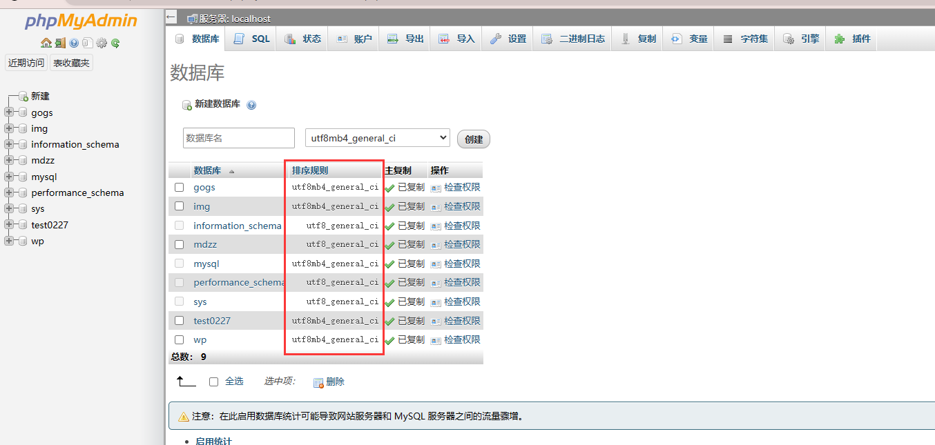The image size is (935, 445).
Task: Click 启用统计 link
Action: [x=213, y=441]
